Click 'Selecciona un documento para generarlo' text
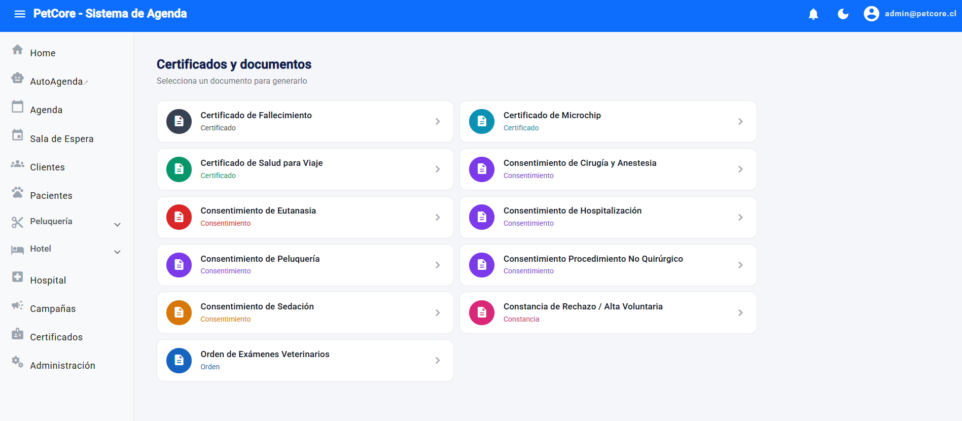The width and height of the screenshot is (962, 421). 232,81
